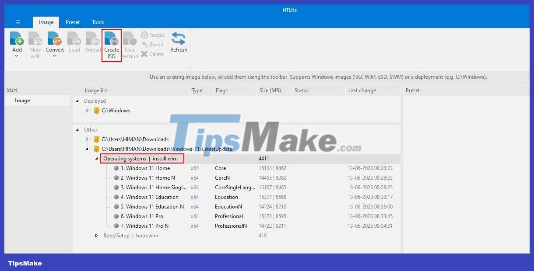
Task: Switch to the Tools tab
Action: click(98, 22)
